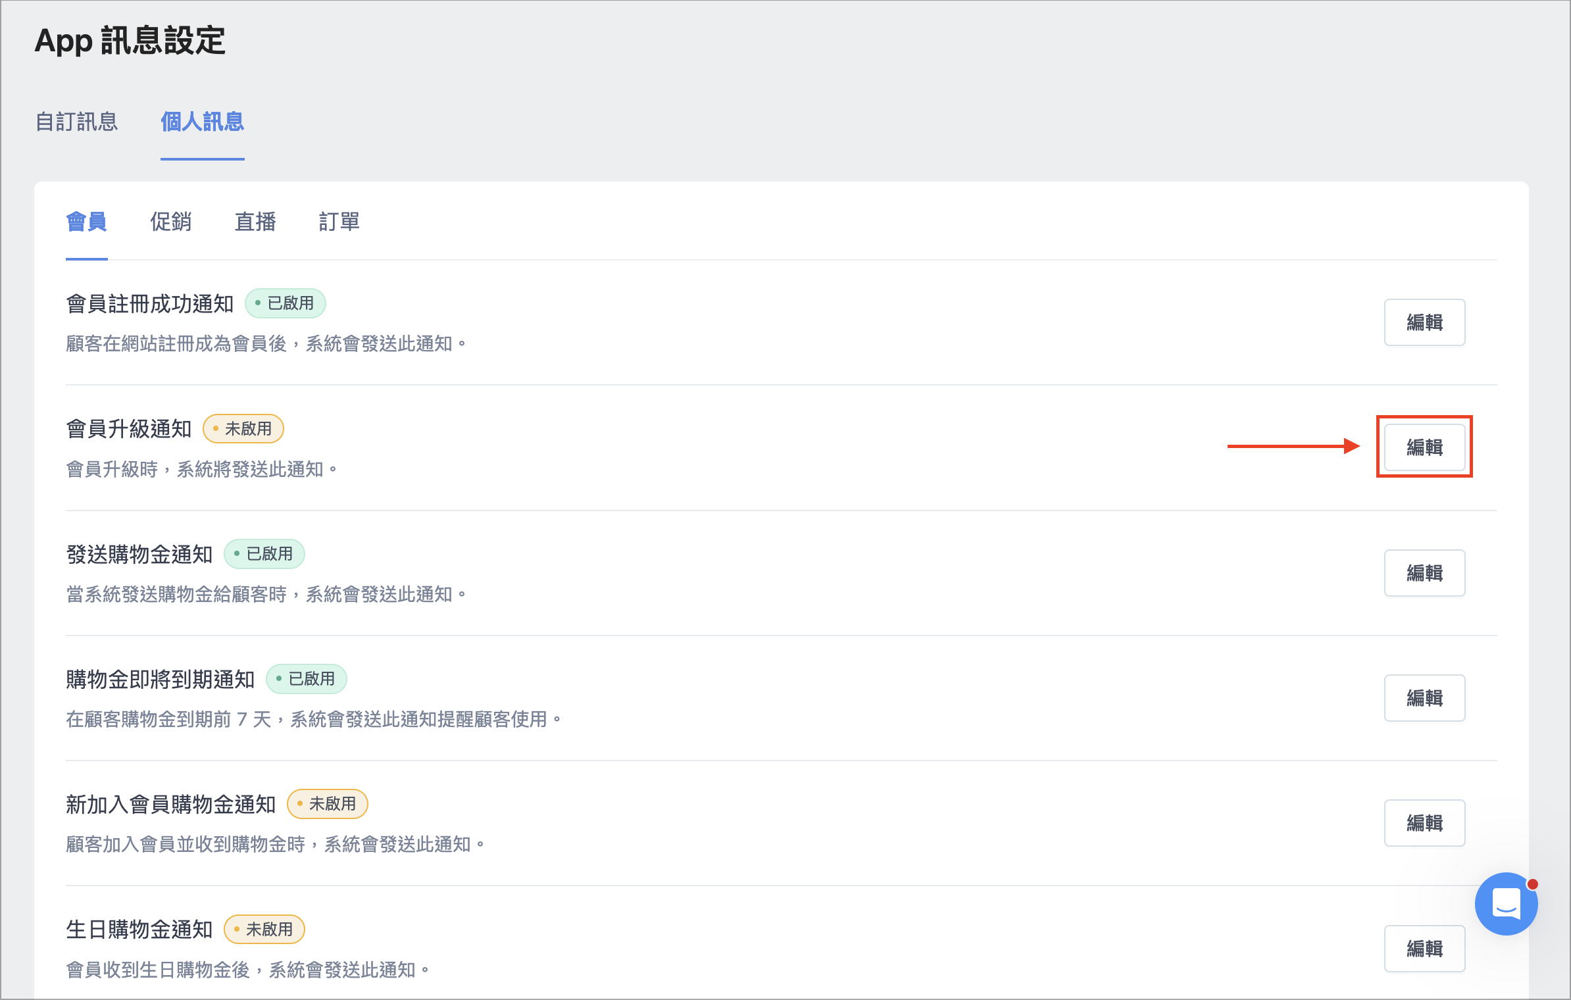Screen dimensions: 1571x1000
Task: Click the 購物金即將到期通知 title
Action: 161,680
